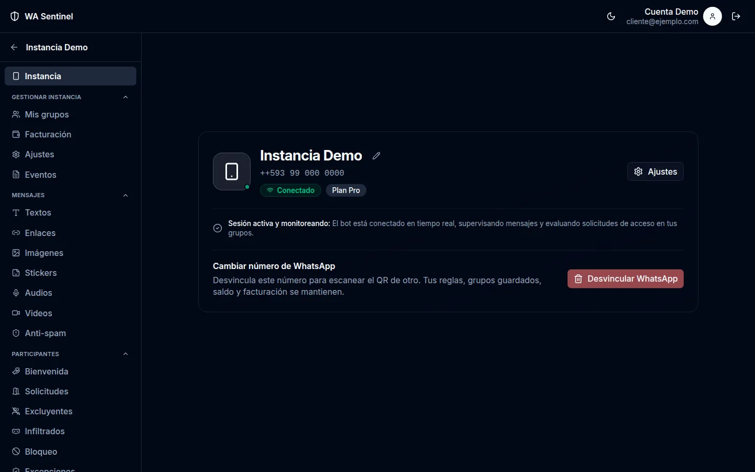Viewport: 755px width, 472px height.
Task: Collapse the Gestionar Instancia section
Action: (125, 97)
